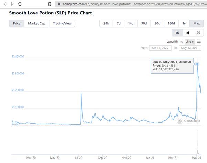The width and height of the screenshot is (207, 163).
Task: Click the $0.300000 axis label
Action: [18, 73]
